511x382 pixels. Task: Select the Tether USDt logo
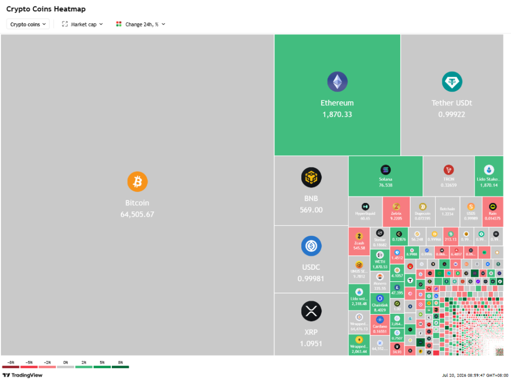(452, 82)
